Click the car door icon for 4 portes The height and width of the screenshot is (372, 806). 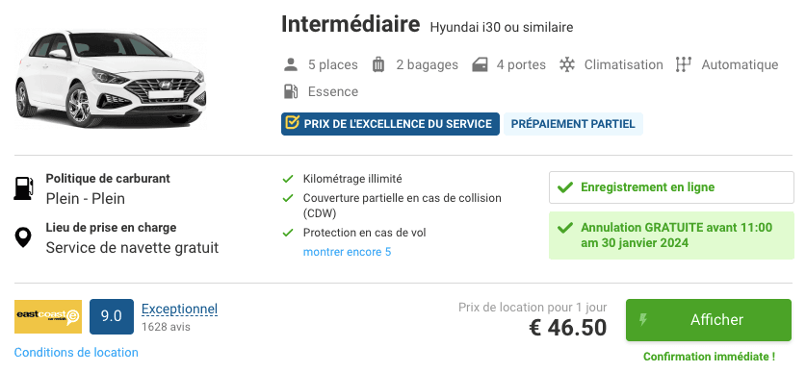480,65
